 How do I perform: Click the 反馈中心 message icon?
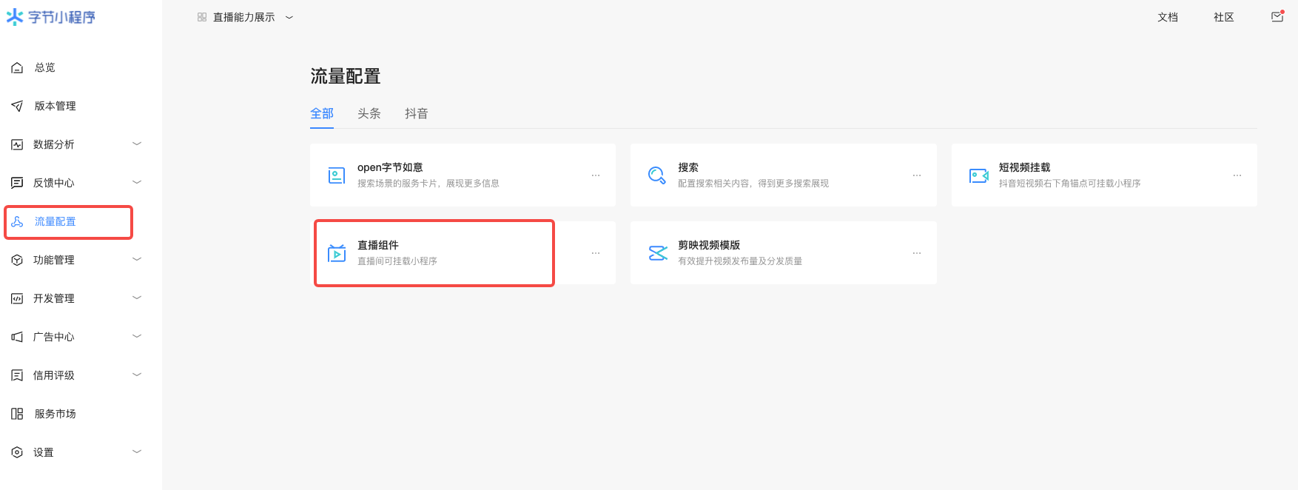coord(17,183)
